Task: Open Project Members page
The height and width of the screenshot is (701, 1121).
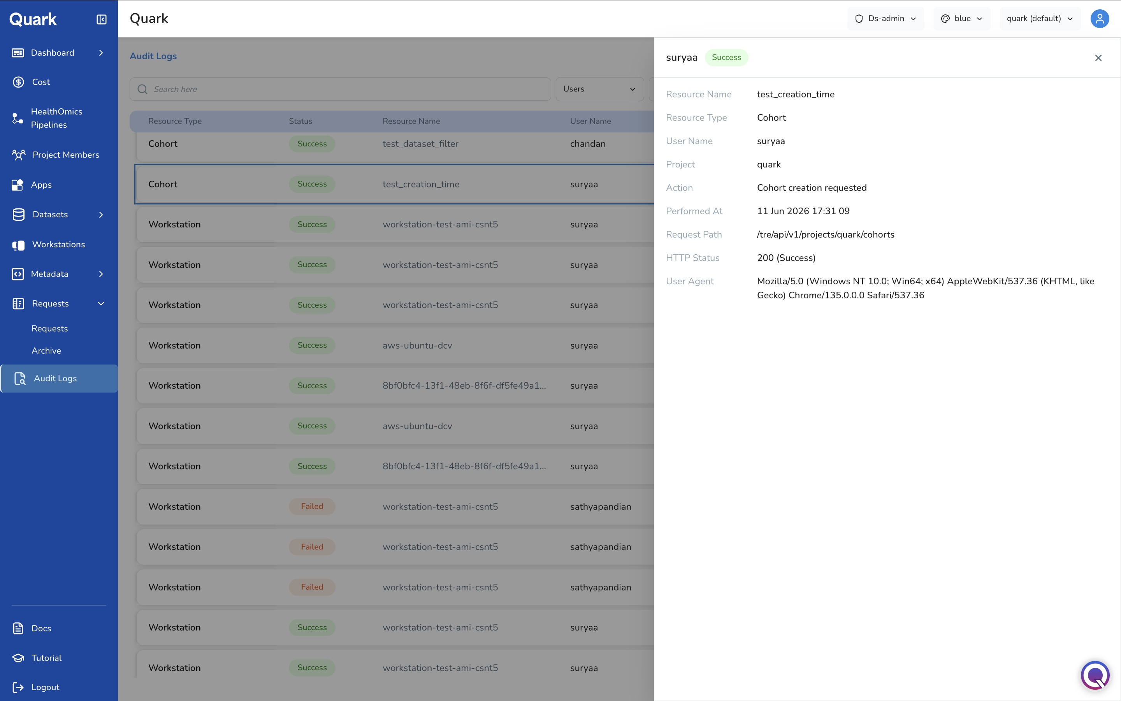Action: (66, 155)
